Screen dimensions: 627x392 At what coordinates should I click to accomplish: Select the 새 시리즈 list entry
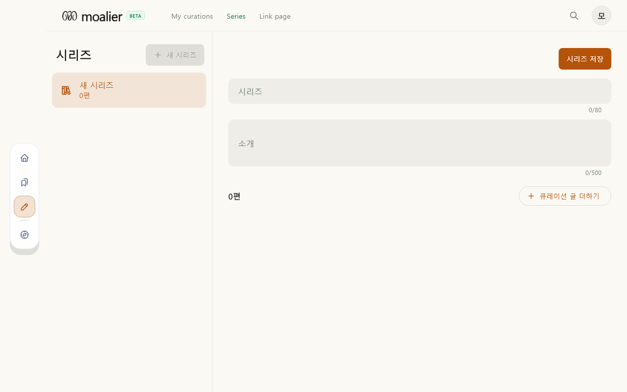[x=129, y=90]
